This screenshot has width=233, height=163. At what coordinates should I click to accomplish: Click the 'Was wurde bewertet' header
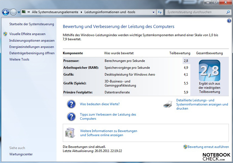coord(119,53)
